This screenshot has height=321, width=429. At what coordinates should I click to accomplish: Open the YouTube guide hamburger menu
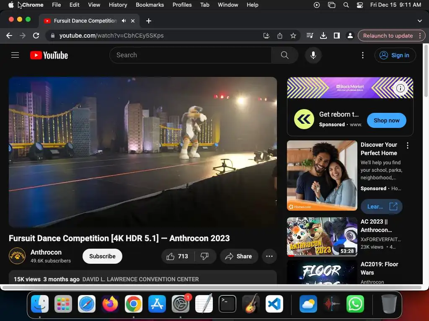[15, 55]
